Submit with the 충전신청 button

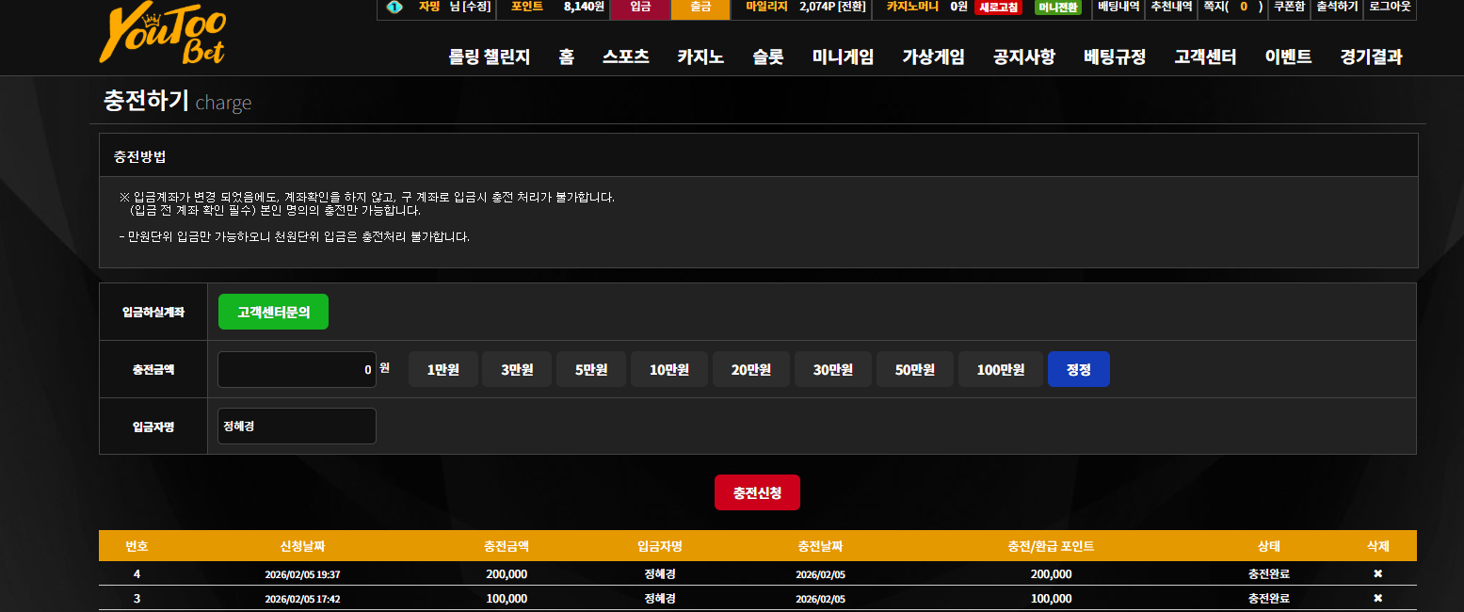tap(757, 492)
